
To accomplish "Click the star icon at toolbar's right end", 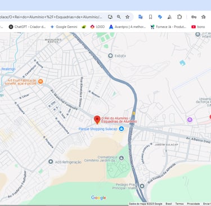I will point(203,17).
